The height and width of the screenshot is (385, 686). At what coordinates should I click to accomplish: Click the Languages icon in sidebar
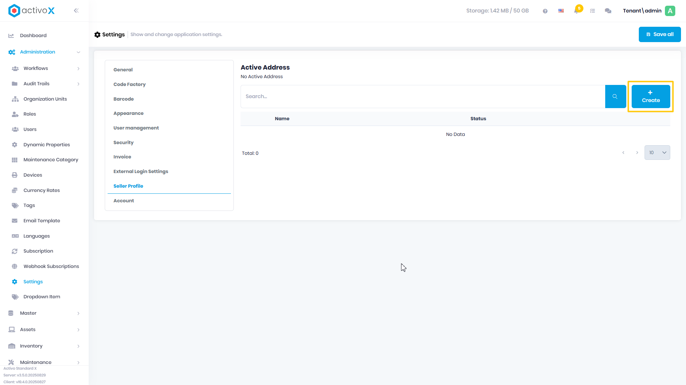coord(15,236)
